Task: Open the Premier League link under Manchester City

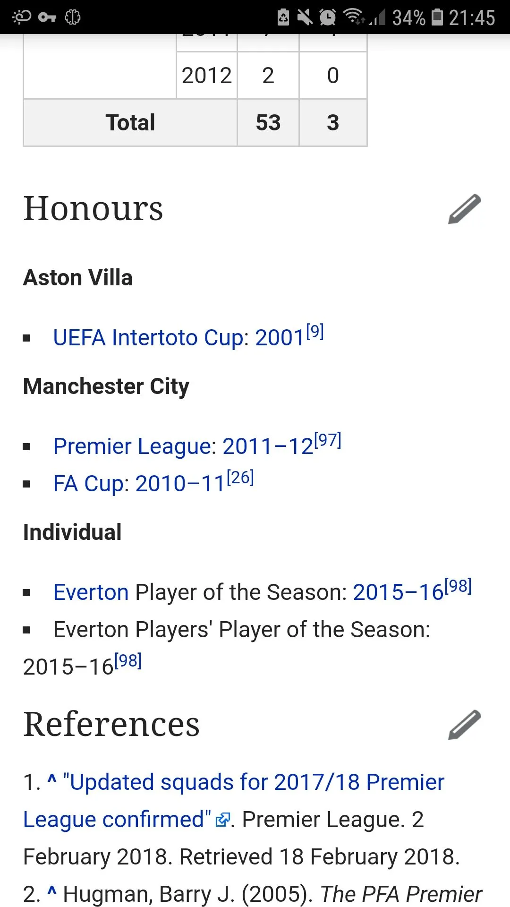Action: (134, 446)
